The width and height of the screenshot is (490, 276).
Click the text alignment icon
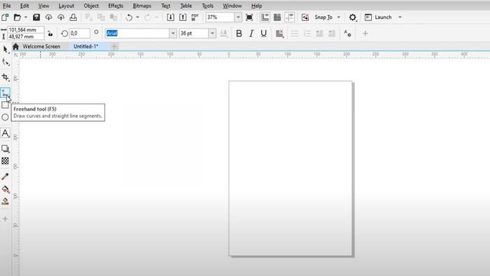click(280, 34)
